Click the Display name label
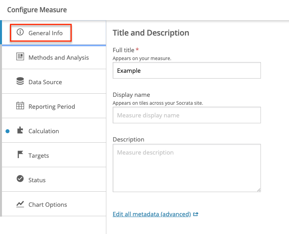This screenshot has height=234, width=289. click(x=131, y=95)
